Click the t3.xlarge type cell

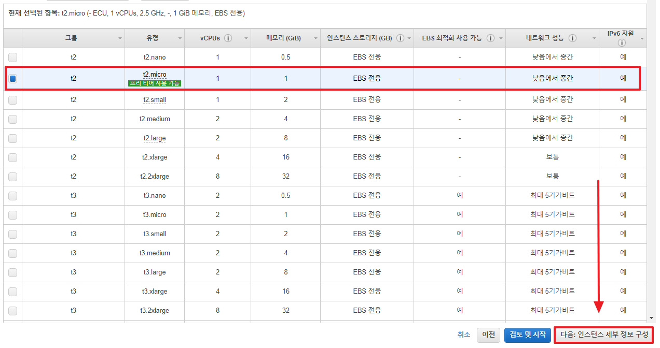click(155, 292)
